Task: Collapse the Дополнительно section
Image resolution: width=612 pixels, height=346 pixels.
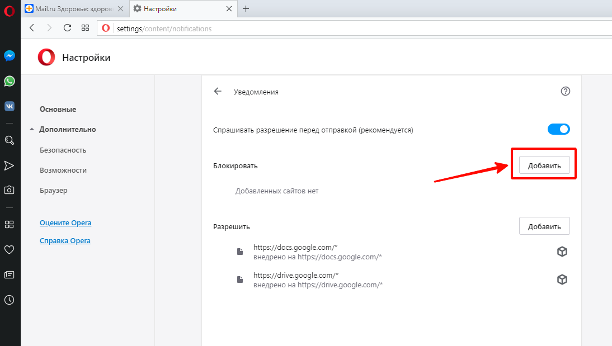Action: click(x=32, y=129)
